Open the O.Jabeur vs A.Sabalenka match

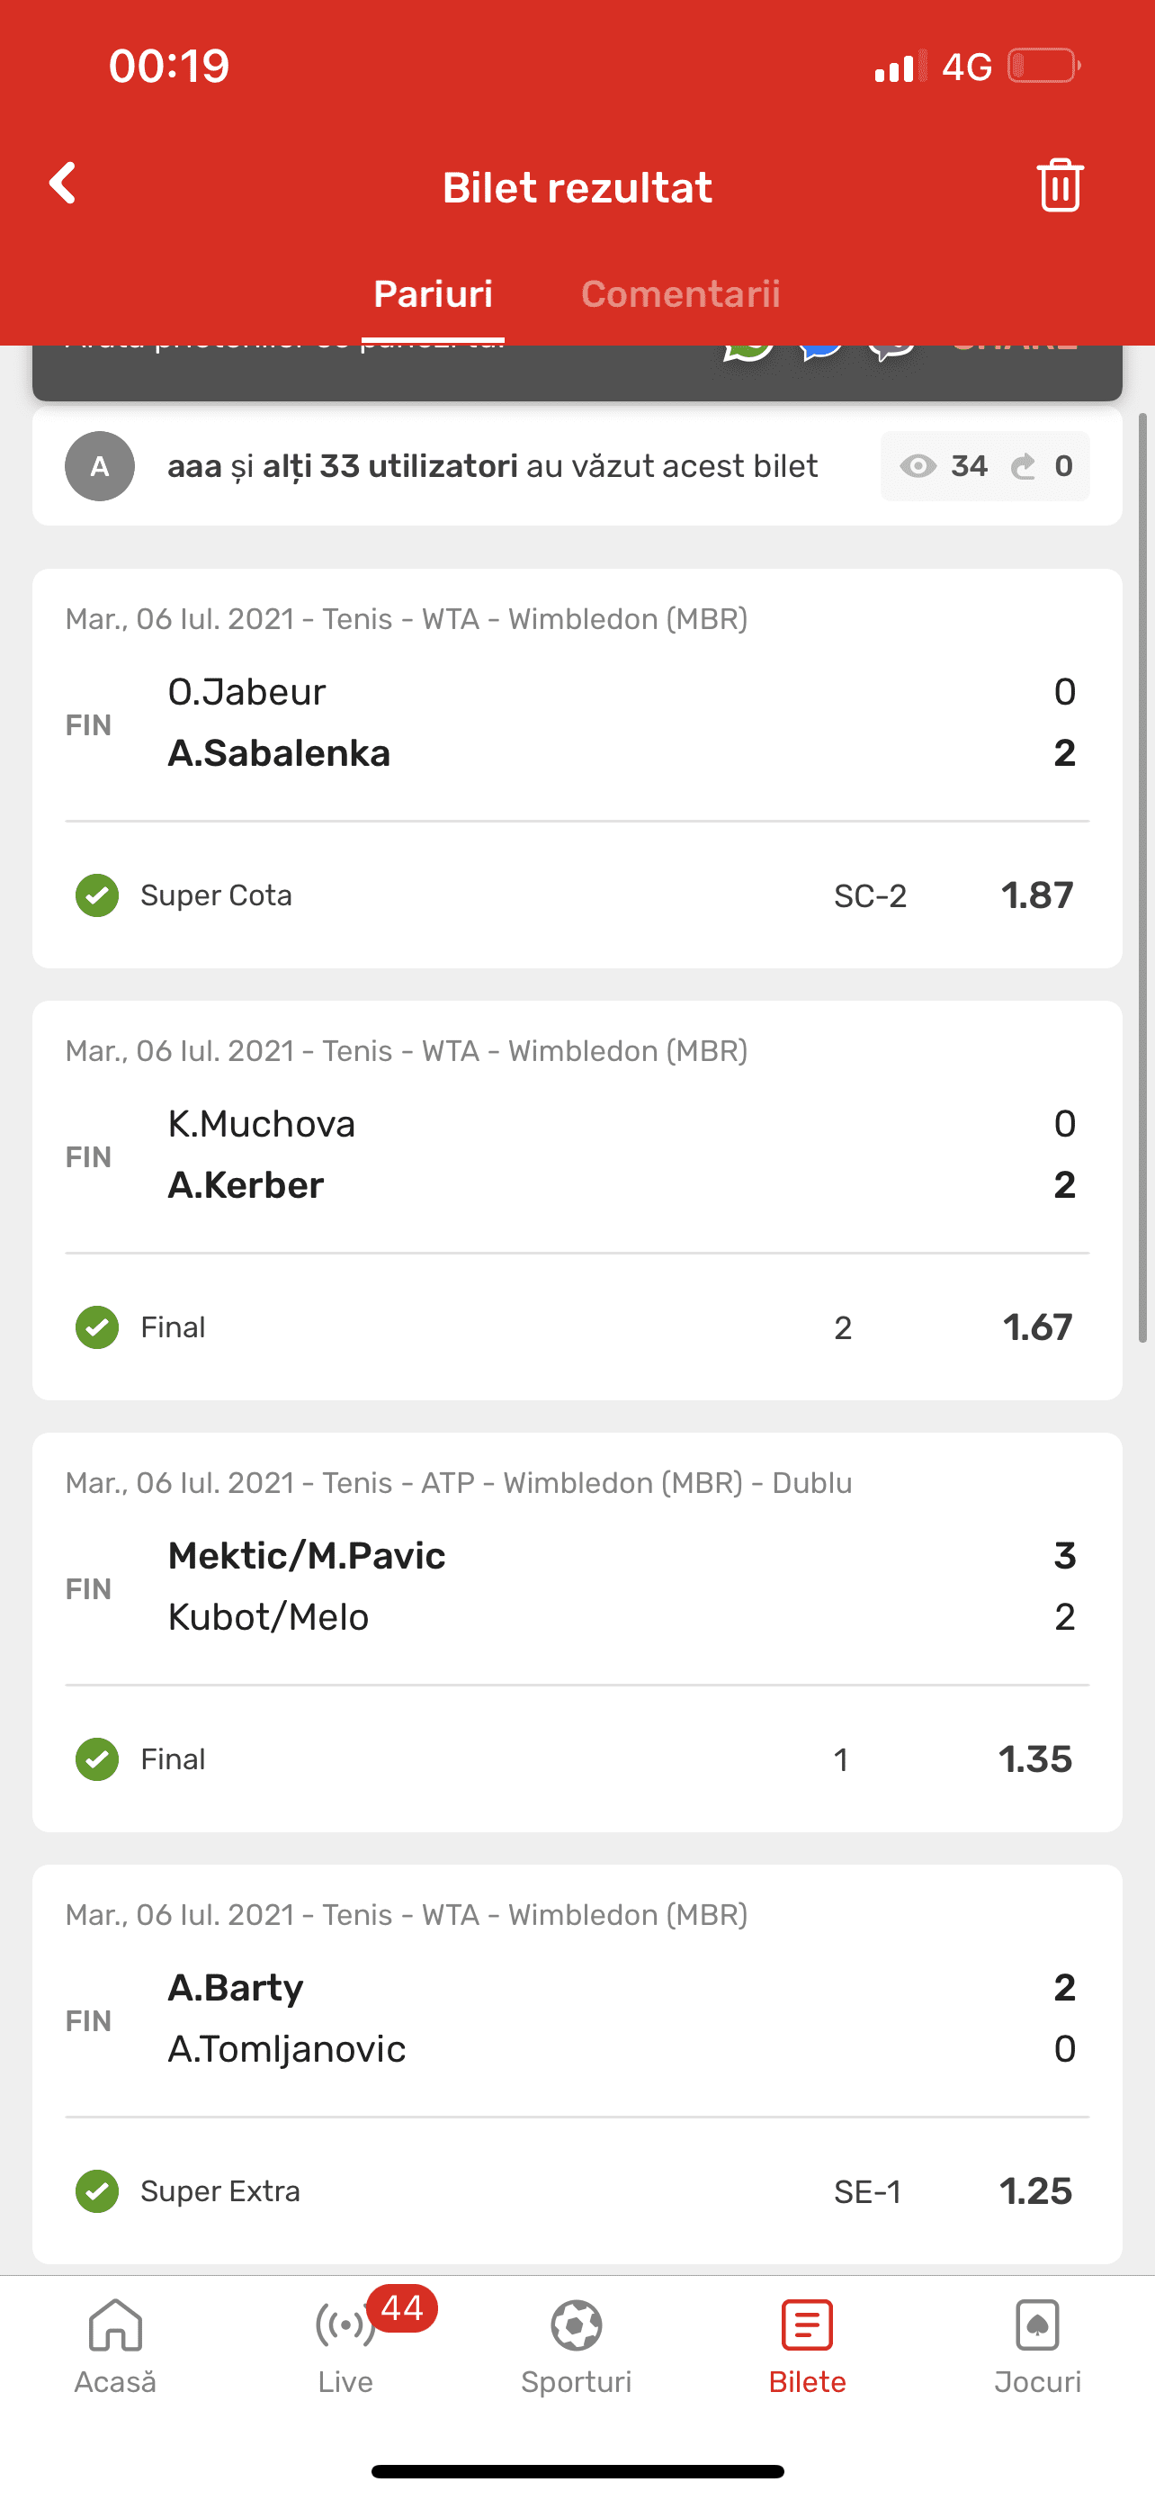click(x=577, y=723)
